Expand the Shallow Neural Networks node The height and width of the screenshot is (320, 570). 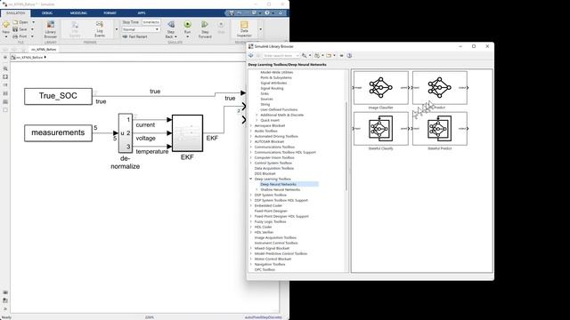click(x=256, y=189)
